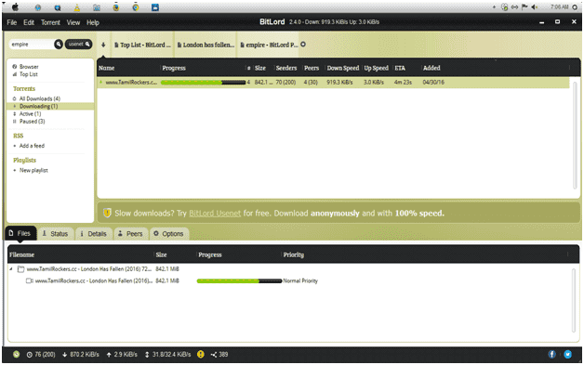This screenshot has width=584, height=365.
Task: Switch to empire - BitLord tab
Action: coord(269,45)
